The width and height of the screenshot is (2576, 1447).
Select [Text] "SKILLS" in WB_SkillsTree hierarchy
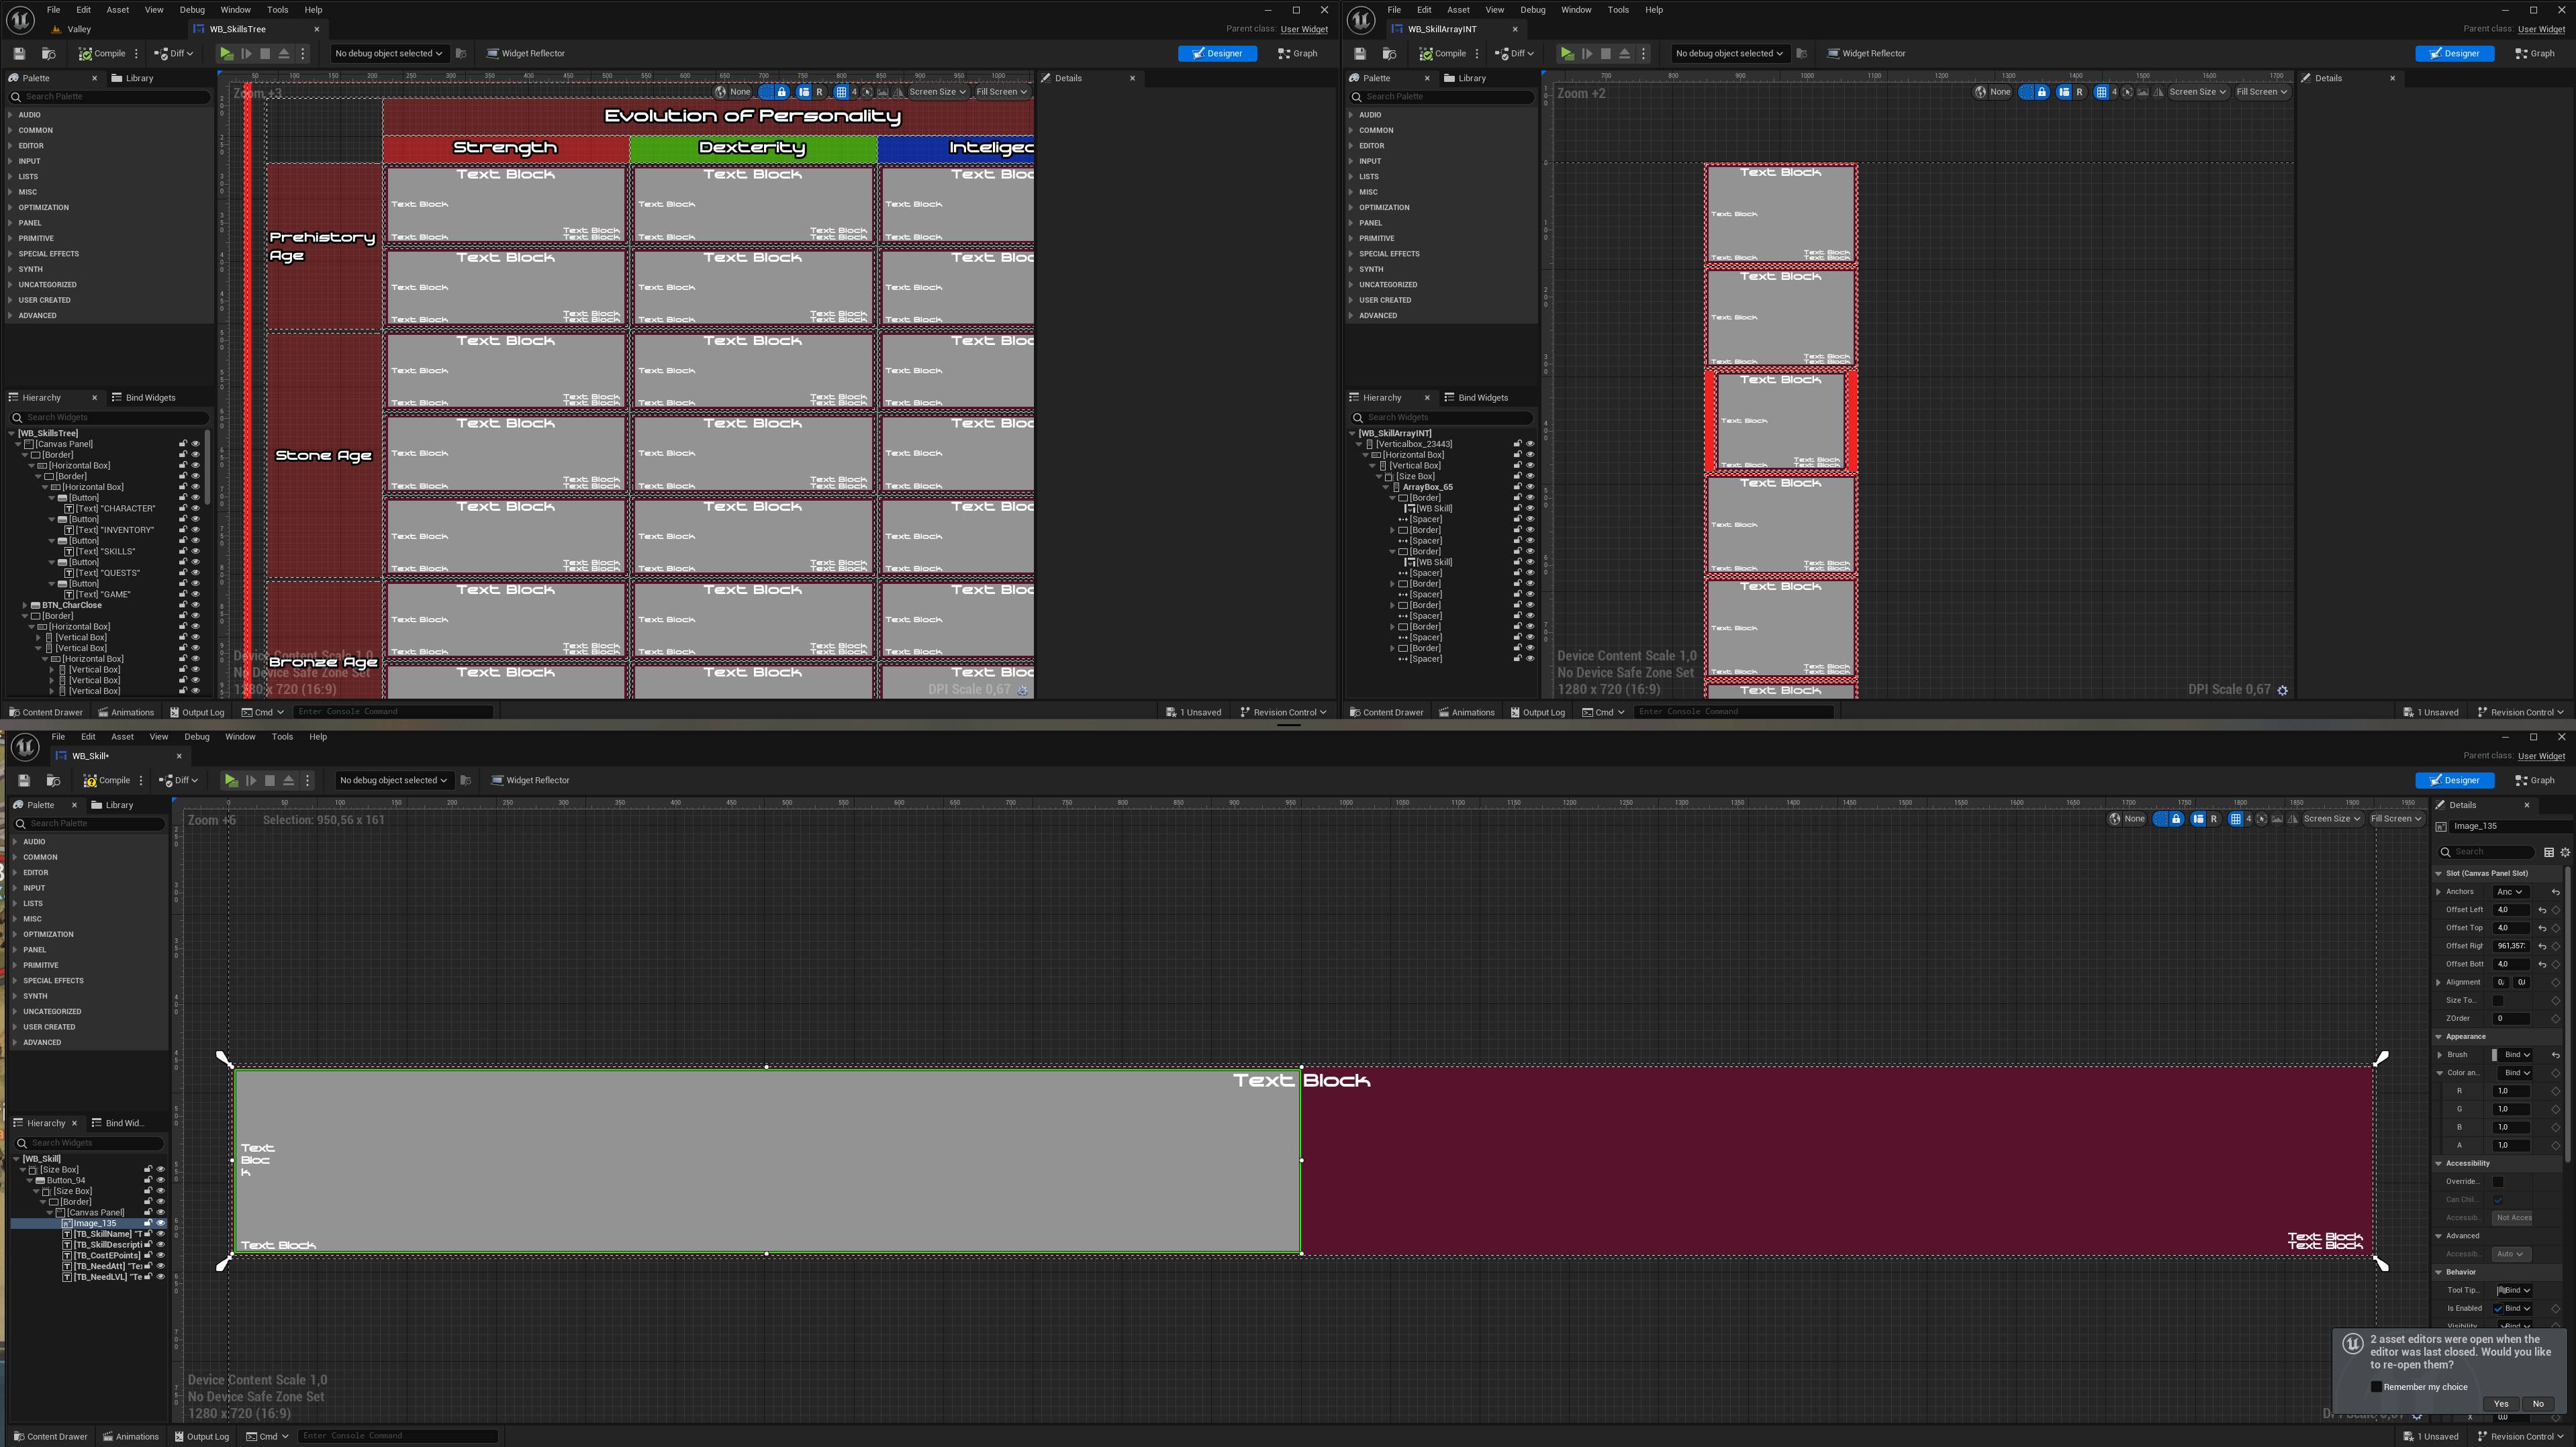(x=106, y=552)
